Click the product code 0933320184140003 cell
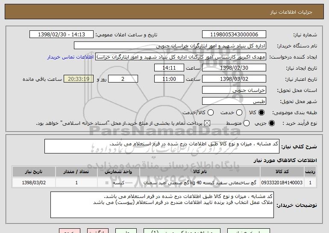329x233 pixels. tap(282, 183)
